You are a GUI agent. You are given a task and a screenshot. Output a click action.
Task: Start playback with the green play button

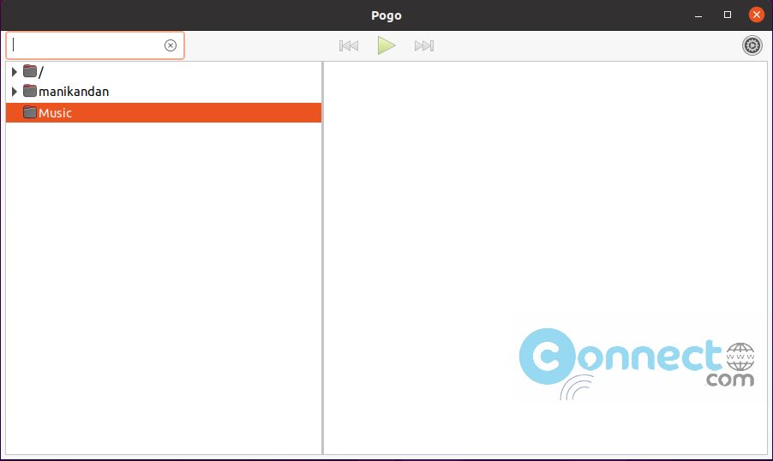pyautogui.click(x=386, y=46)
